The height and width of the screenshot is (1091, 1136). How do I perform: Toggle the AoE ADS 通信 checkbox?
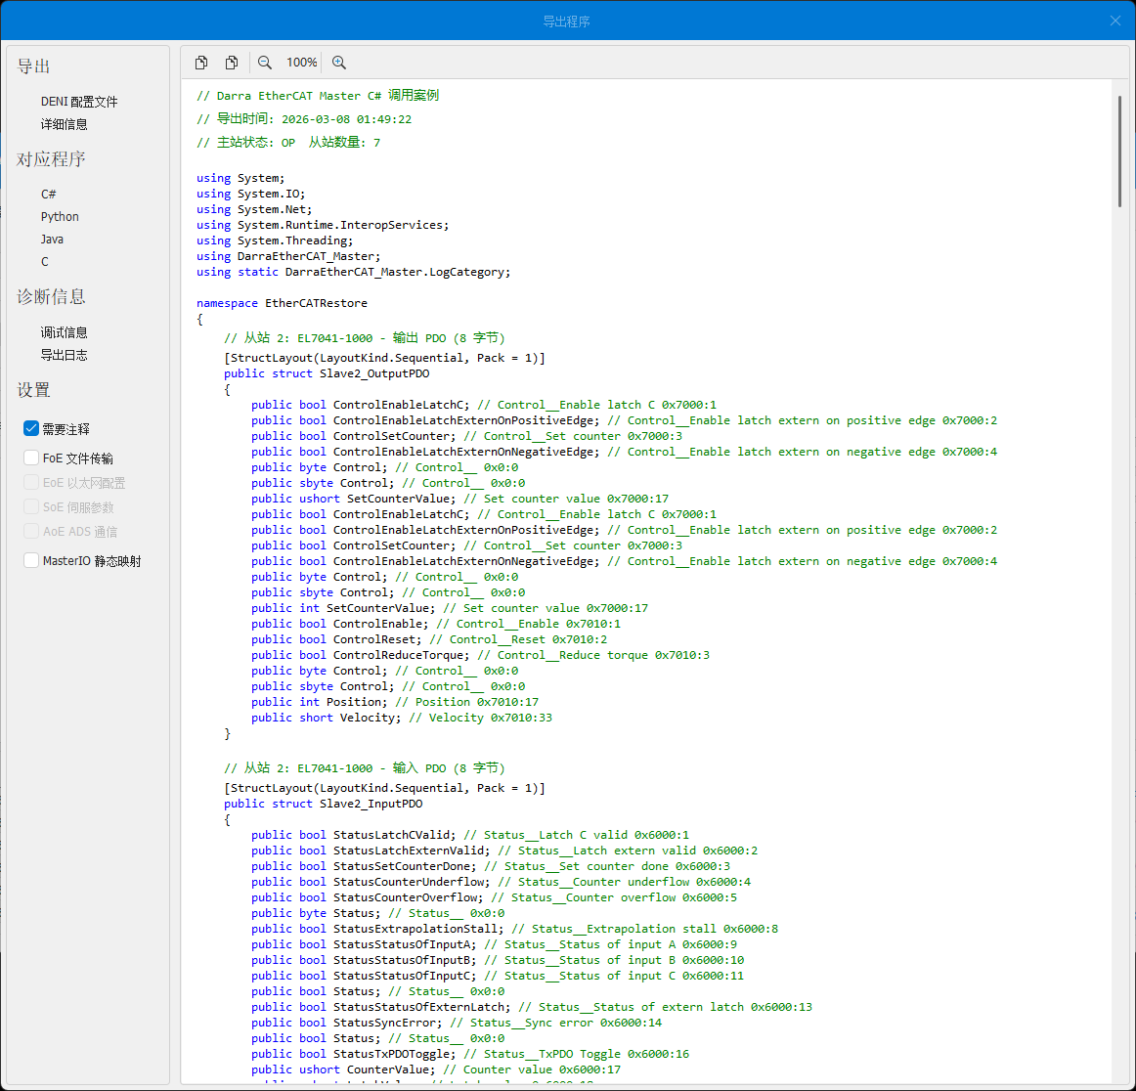tap(31, 531)
